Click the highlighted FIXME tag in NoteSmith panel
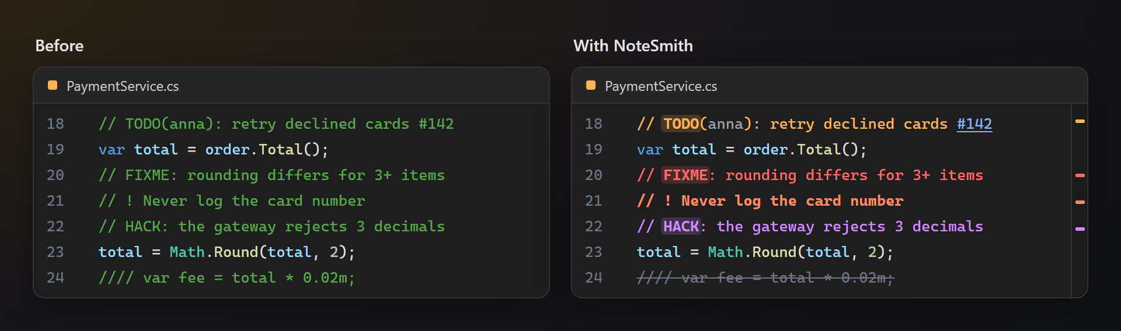This screenshot has height=331, width=1121. pos(685,175)
